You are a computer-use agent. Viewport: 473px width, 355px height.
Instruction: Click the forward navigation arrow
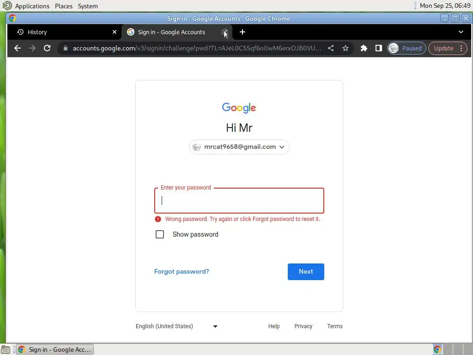[x=32, y=48]
